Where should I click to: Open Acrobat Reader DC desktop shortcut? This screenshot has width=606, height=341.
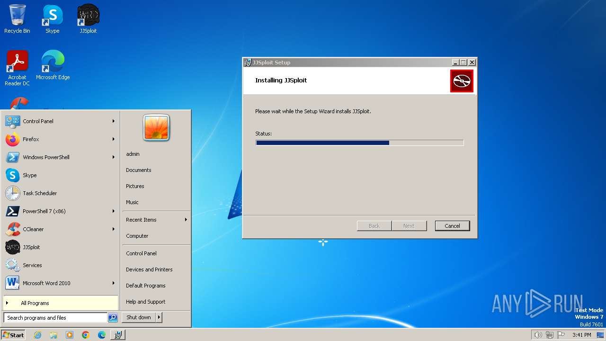pos(17,68)
